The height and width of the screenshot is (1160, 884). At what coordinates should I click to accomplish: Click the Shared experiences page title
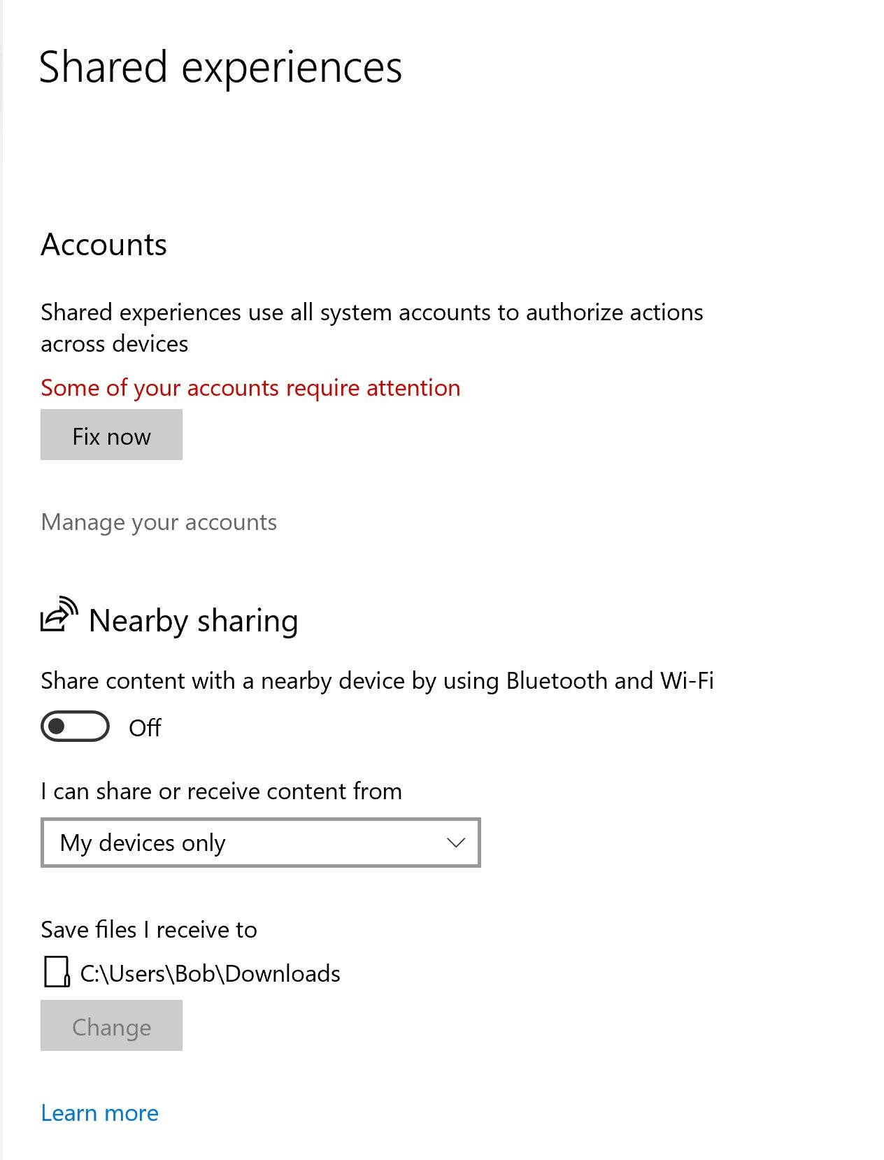pos(220,68)
